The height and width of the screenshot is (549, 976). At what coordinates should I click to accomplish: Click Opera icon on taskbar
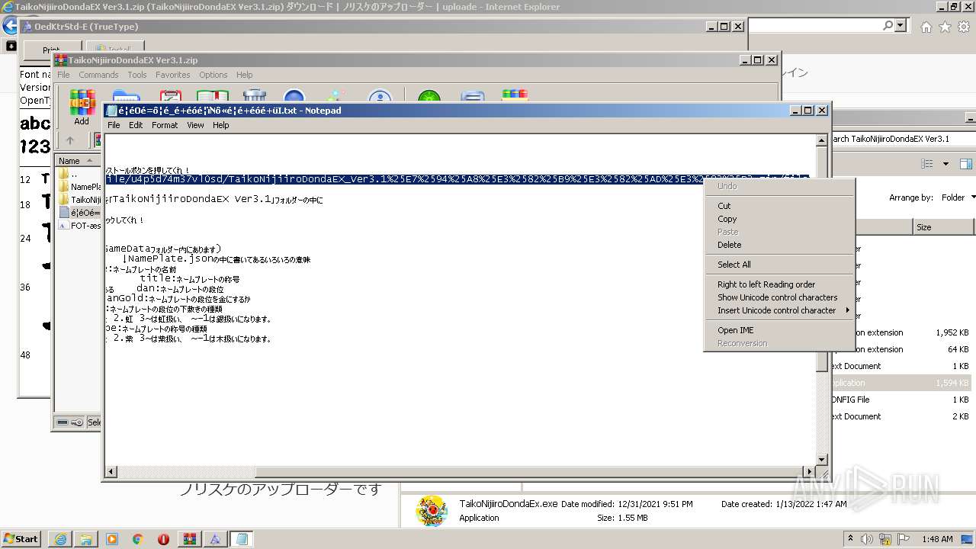coord(163,539)
